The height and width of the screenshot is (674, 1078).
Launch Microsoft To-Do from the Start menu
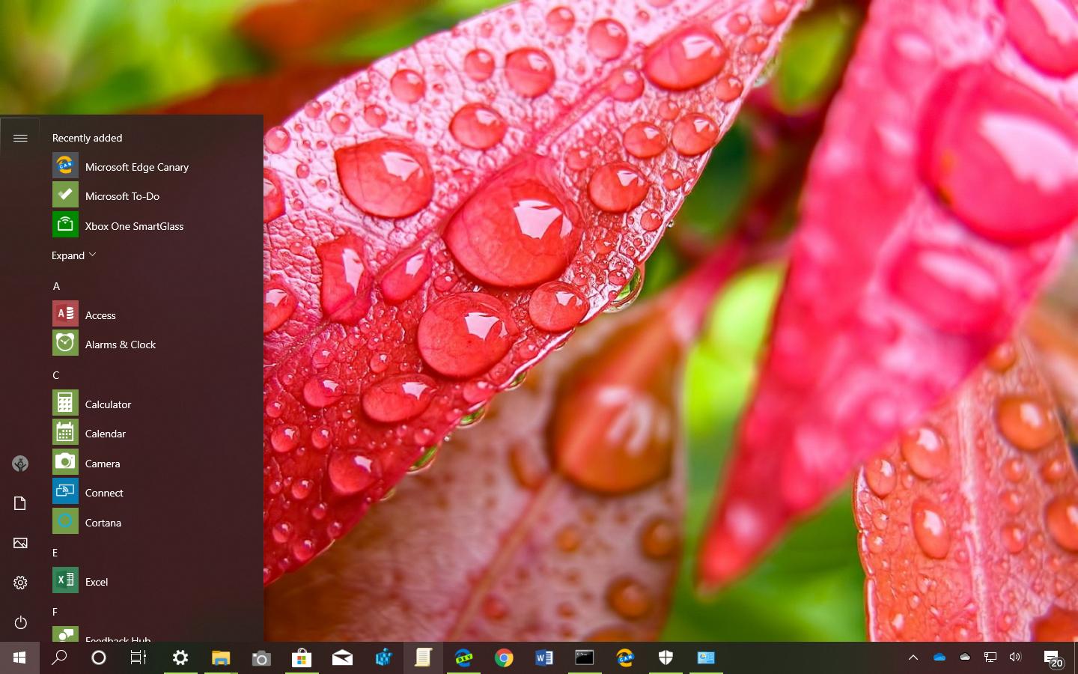124,195
